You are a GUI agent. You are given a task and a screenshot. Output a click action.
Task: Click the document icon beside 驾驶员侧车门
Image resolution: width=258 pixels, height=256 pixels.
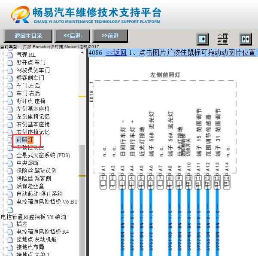click(10, 70)
